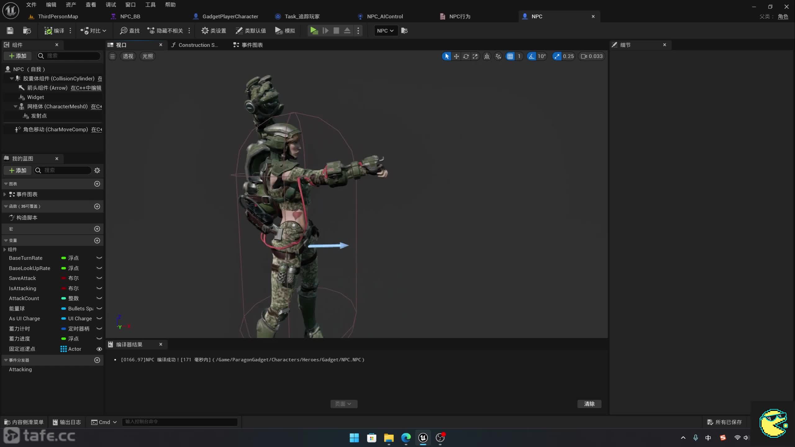
Task: Open 内容侧滑菜单 content drawer
Action: pos(24,422)
